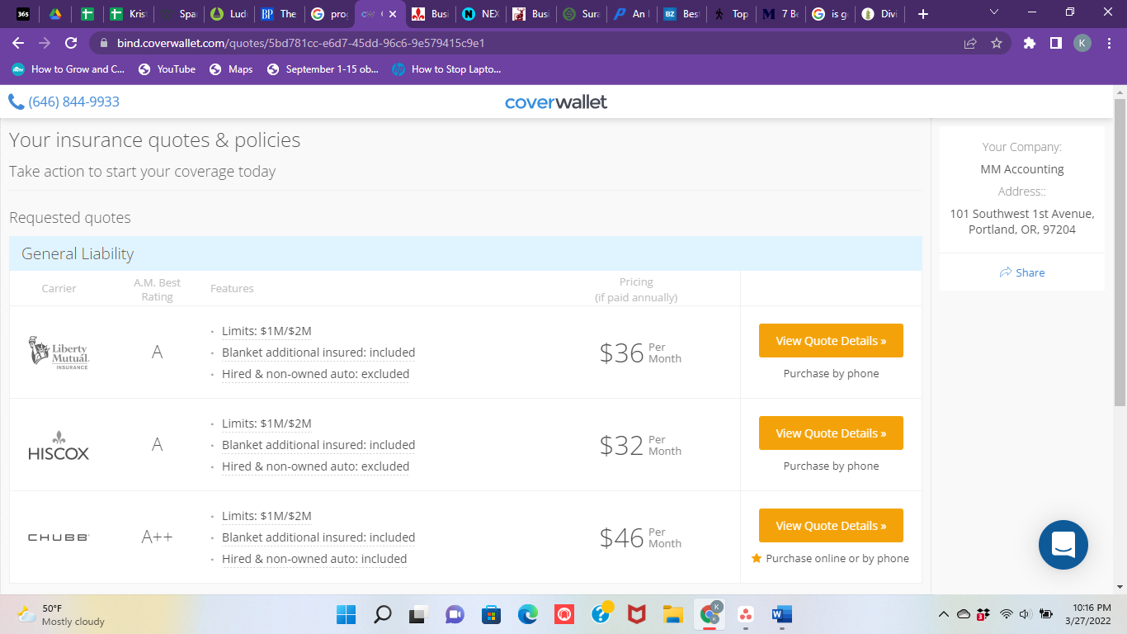The image size is (1127, 634).
Task: Open Microsoft Edge from taskbar
Action: 527,614
